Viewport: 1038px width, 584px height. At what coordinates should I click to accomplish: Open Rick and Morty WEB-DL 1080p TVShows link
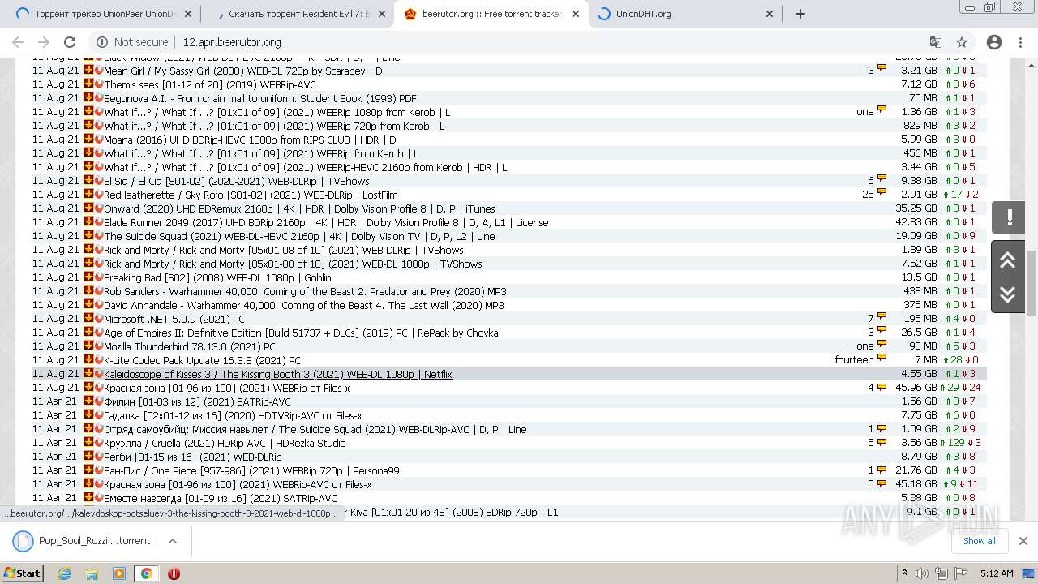(293, 264)
